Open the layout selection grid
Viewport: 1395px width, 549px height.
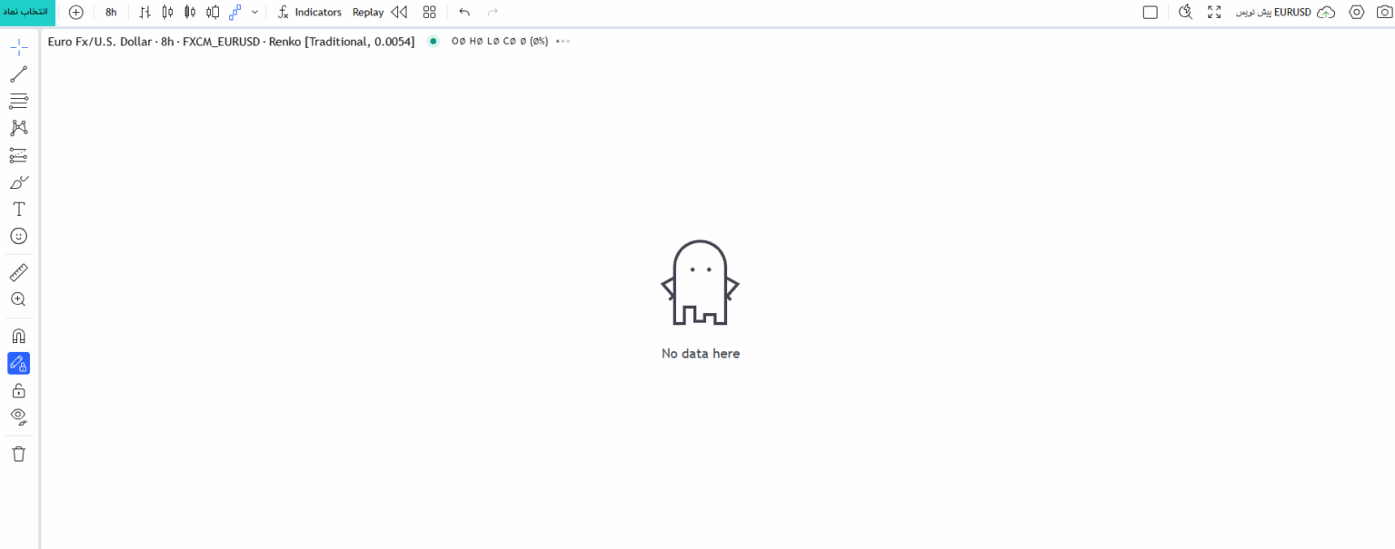click(430, 13)
